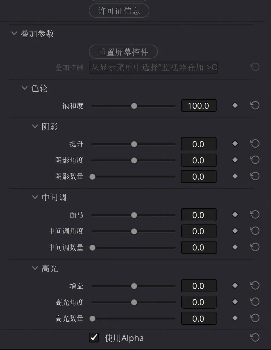Click the 饱和度 slider handle

134,106
